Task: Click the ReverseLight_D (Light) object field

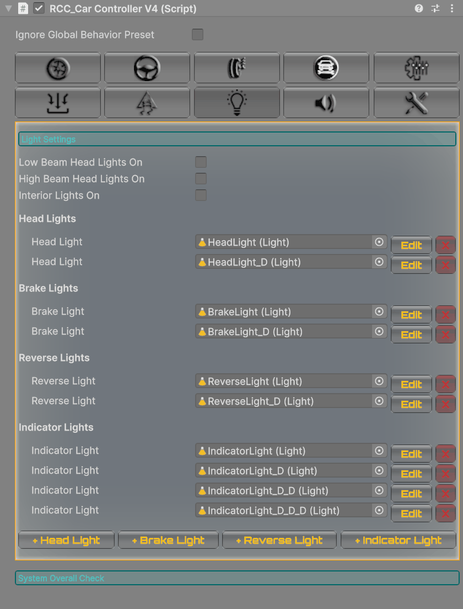Action: pyautogui.click(x=291, y=401)
